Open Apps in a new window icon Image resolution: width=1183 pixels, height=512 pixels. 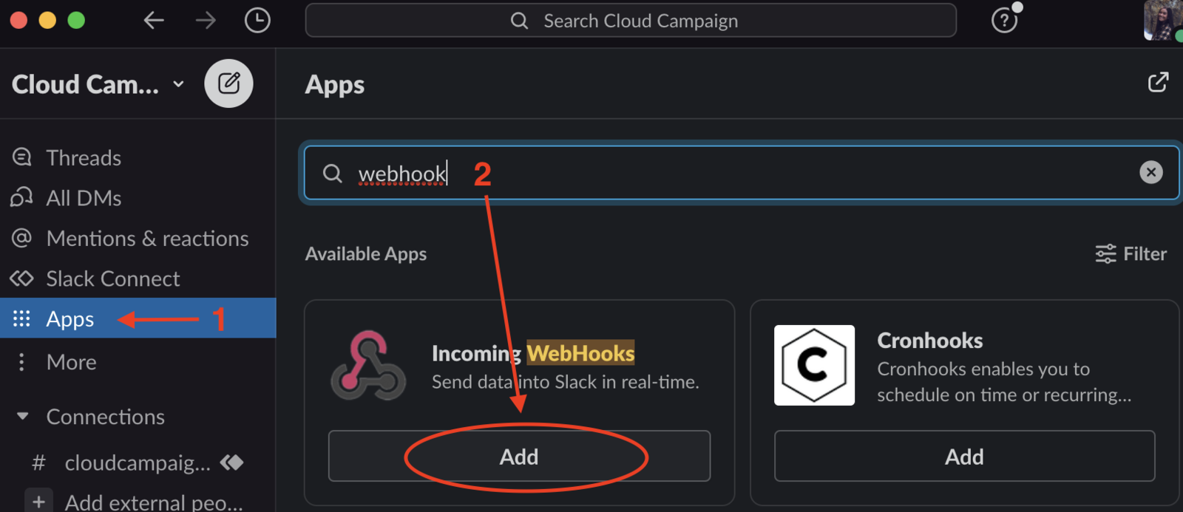click(1158, 83)
